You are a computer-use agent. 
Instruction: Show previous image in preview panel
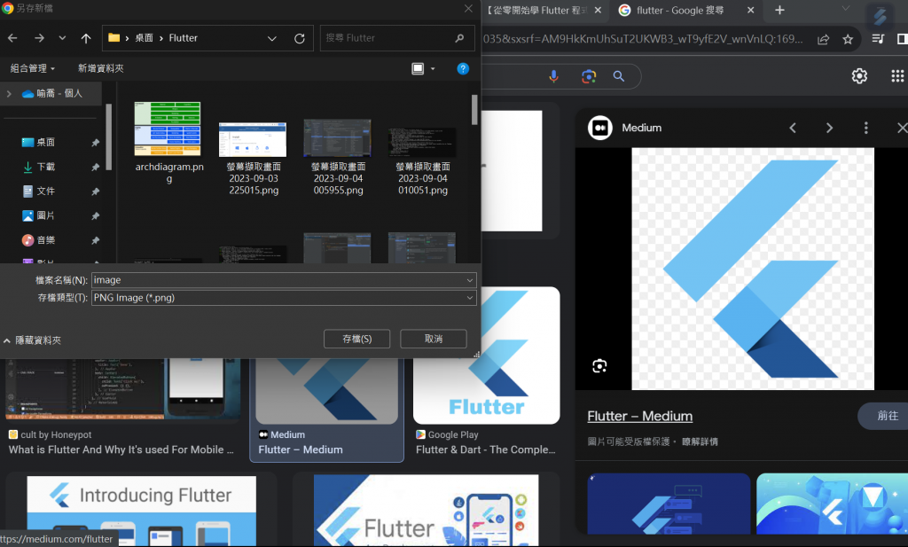[793, 128]
